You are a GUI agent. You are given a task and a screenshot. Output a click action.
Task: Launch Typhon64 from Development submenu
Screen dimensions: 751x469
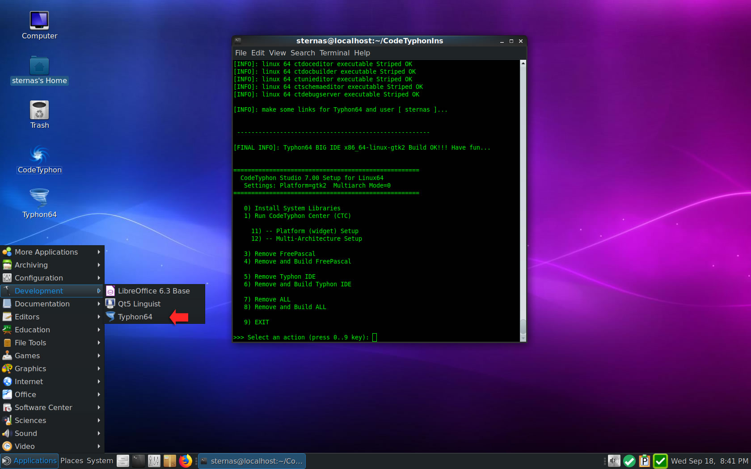[155, 317]
